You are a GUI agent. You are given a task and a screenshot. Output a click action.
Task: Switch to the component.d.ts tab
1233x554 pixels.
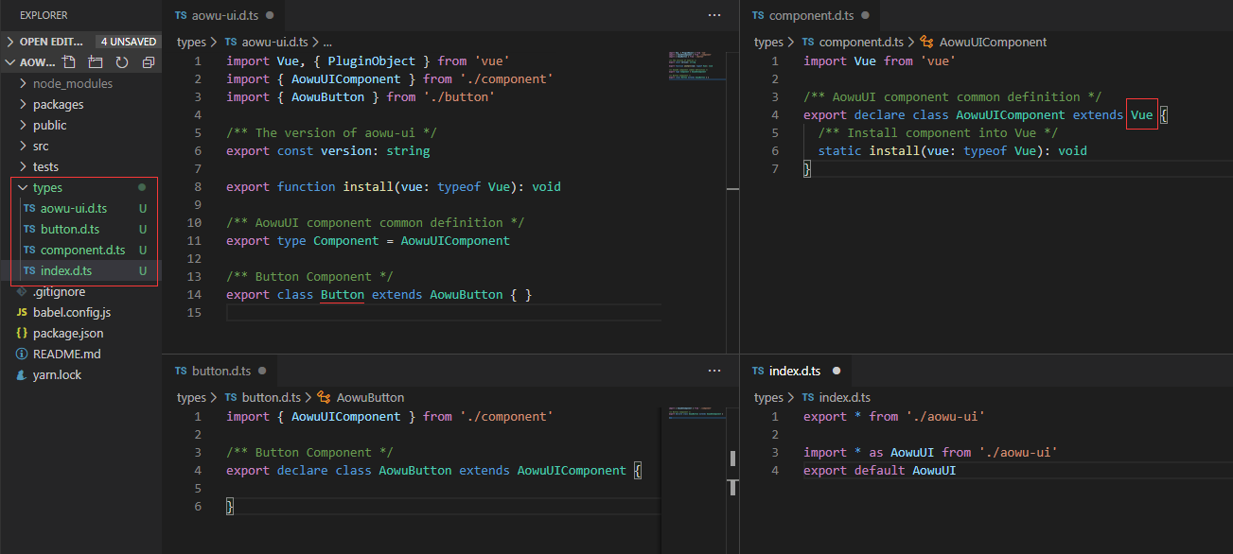coord(811,16)
